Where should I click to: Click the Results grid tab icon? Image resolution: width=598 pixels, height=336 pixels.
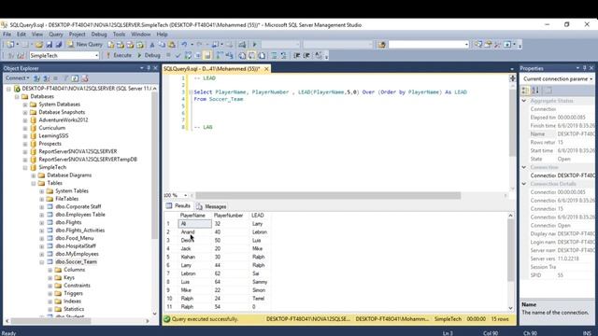169,205
